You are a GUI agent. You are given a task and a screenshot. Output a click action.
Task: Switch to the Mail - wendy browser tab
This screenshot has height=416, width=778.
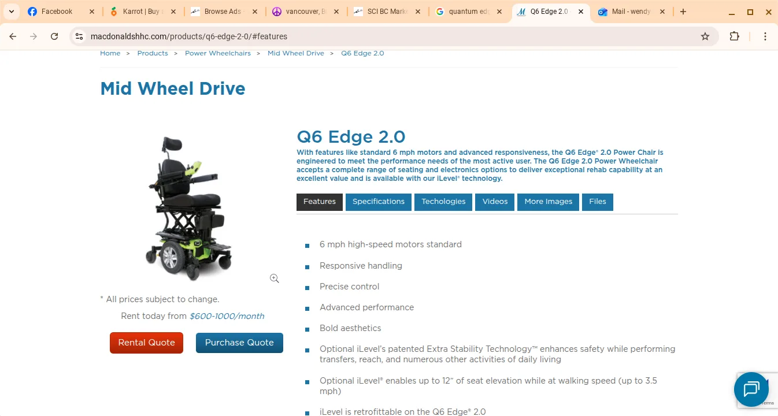630,11
